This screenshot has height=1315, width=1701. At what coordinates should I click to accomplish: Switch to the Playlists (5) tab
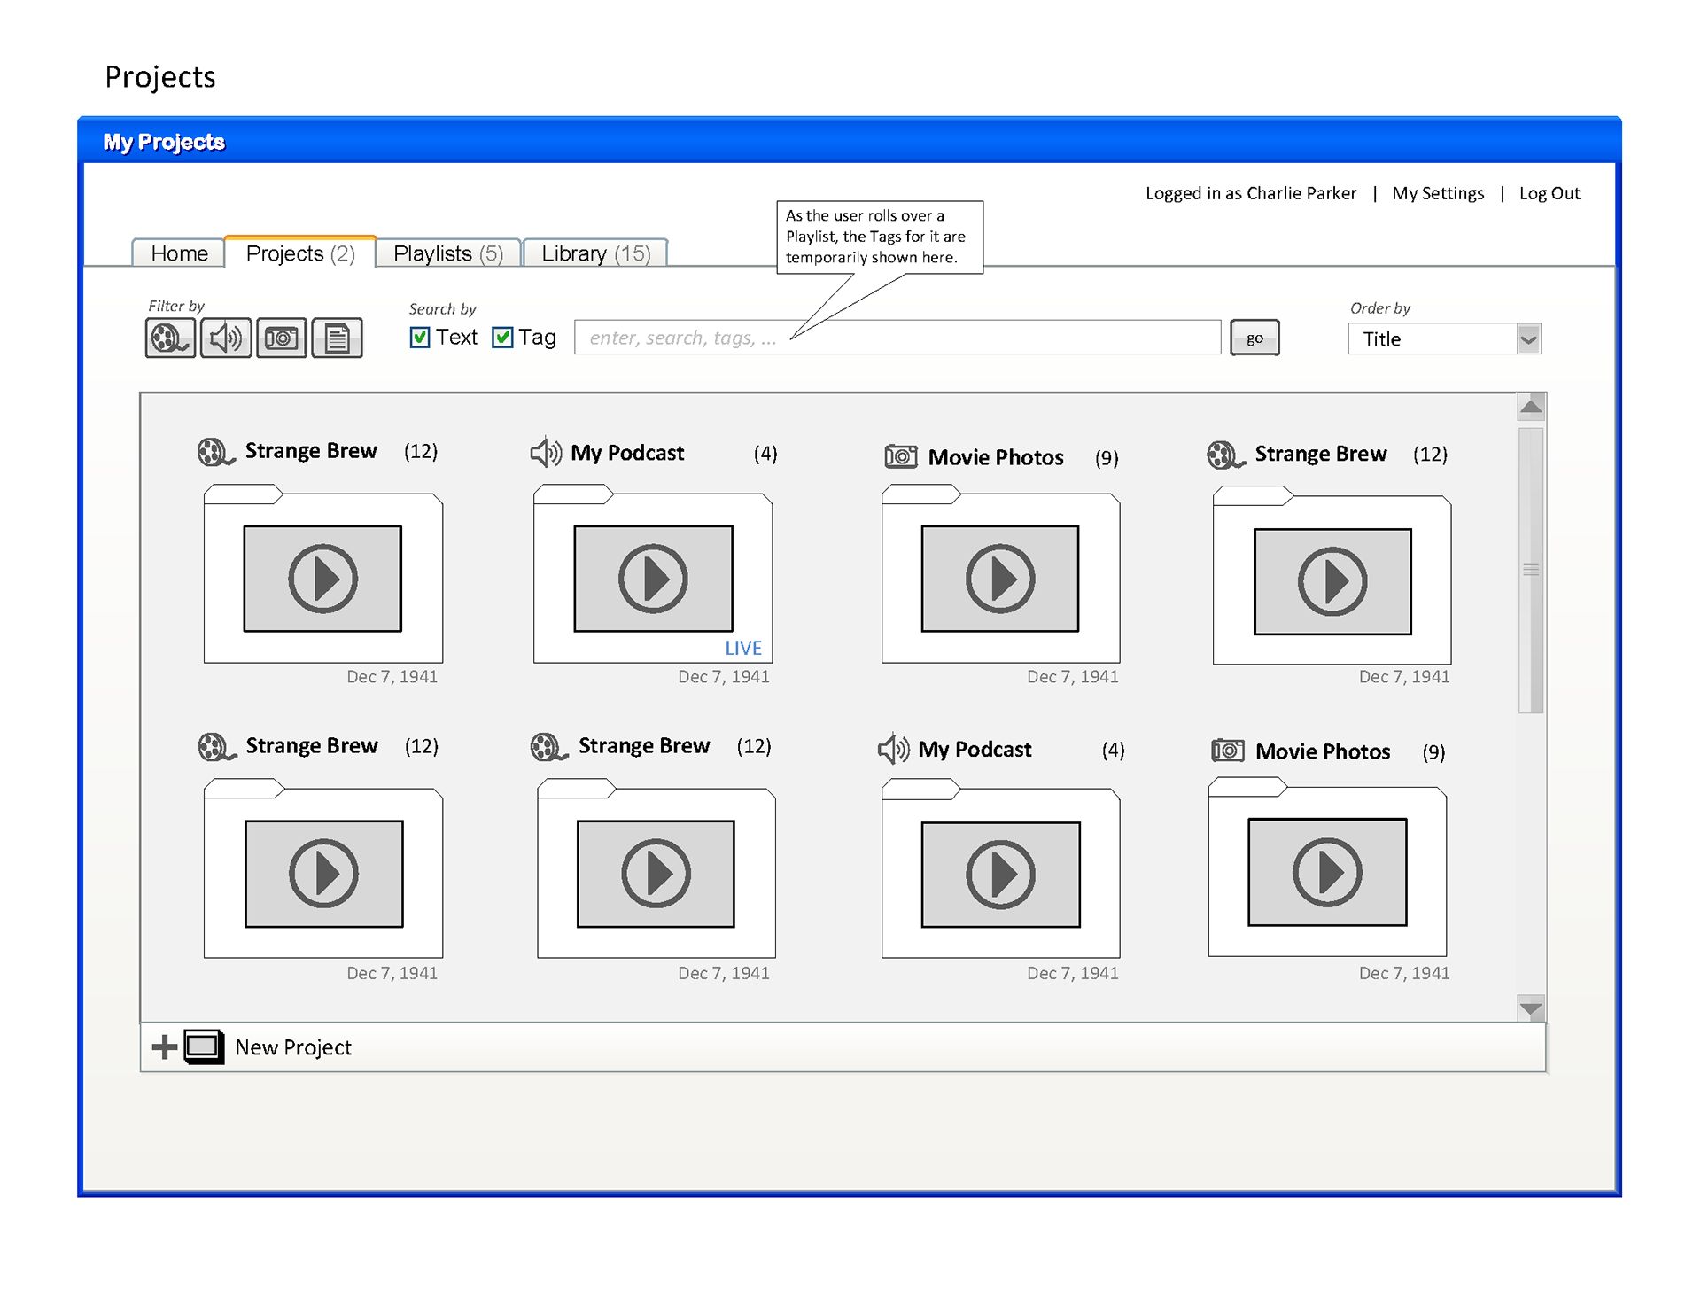tap(447, 253)
